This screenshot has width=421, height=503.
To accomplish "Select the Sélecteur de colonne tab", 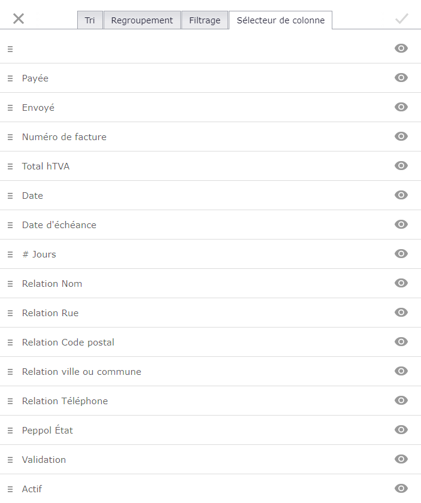I will 280,20.
